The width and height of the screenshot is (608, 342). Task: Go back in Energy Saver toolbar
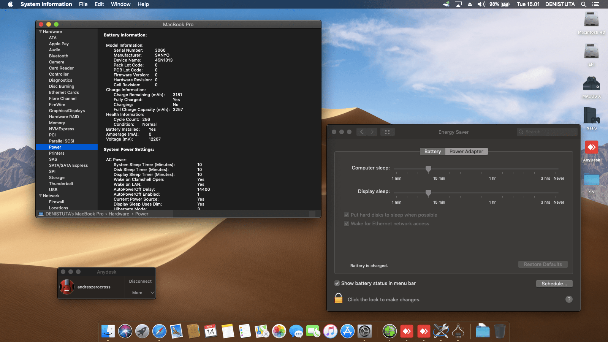(361, 132)
